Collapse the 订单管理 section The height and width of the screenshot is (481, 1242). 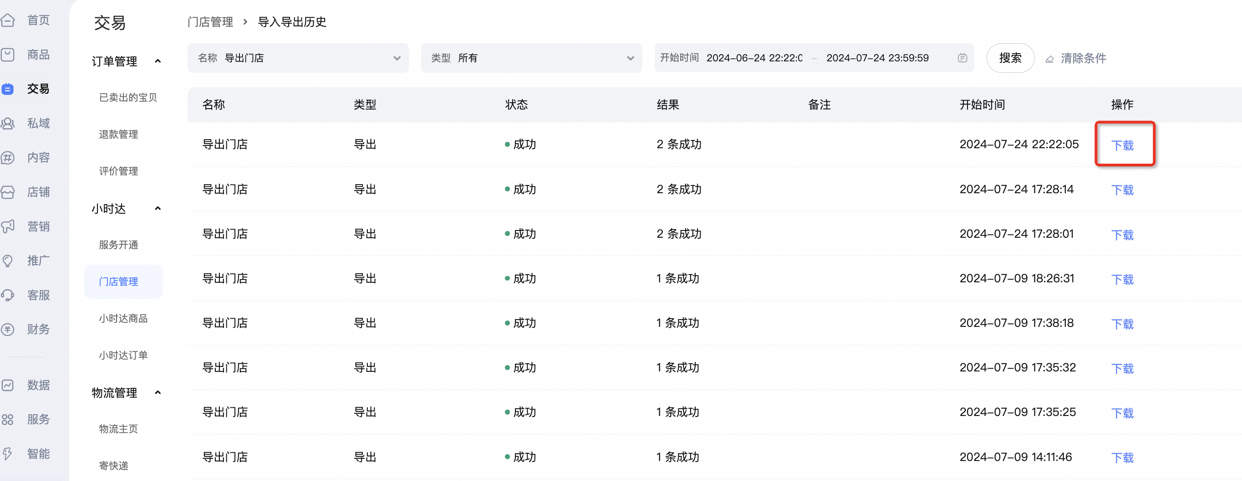pos(158,61)
